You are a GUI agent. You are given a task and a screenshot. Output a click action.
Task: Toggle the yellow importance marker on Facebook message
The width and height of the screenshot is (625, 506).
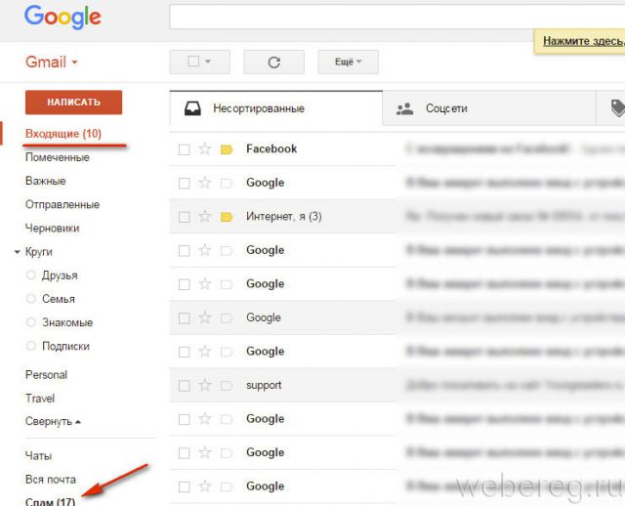pyautogui.click(x=227, y=149)
